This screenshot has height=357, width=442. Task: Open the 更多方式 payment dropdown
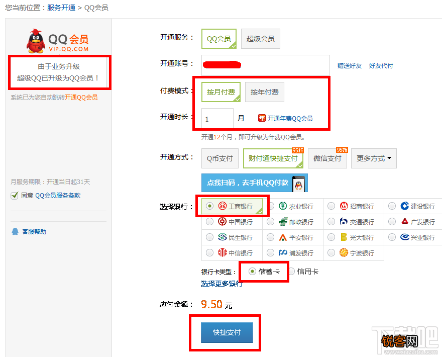374,158
